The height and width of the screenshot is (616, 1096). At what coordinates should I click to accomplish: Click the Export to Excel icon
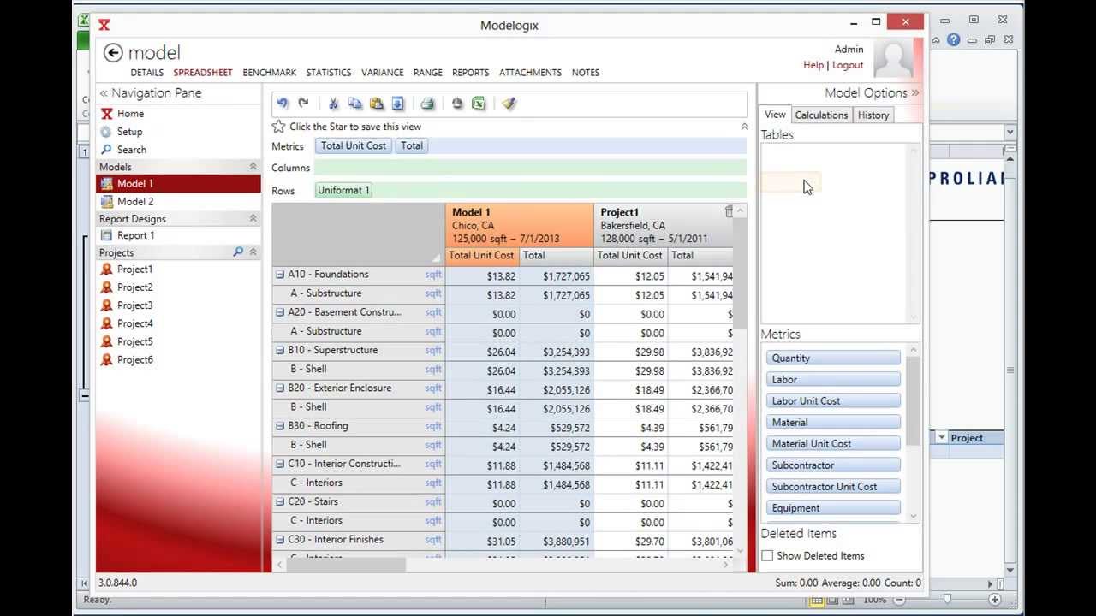pos(479,104)
